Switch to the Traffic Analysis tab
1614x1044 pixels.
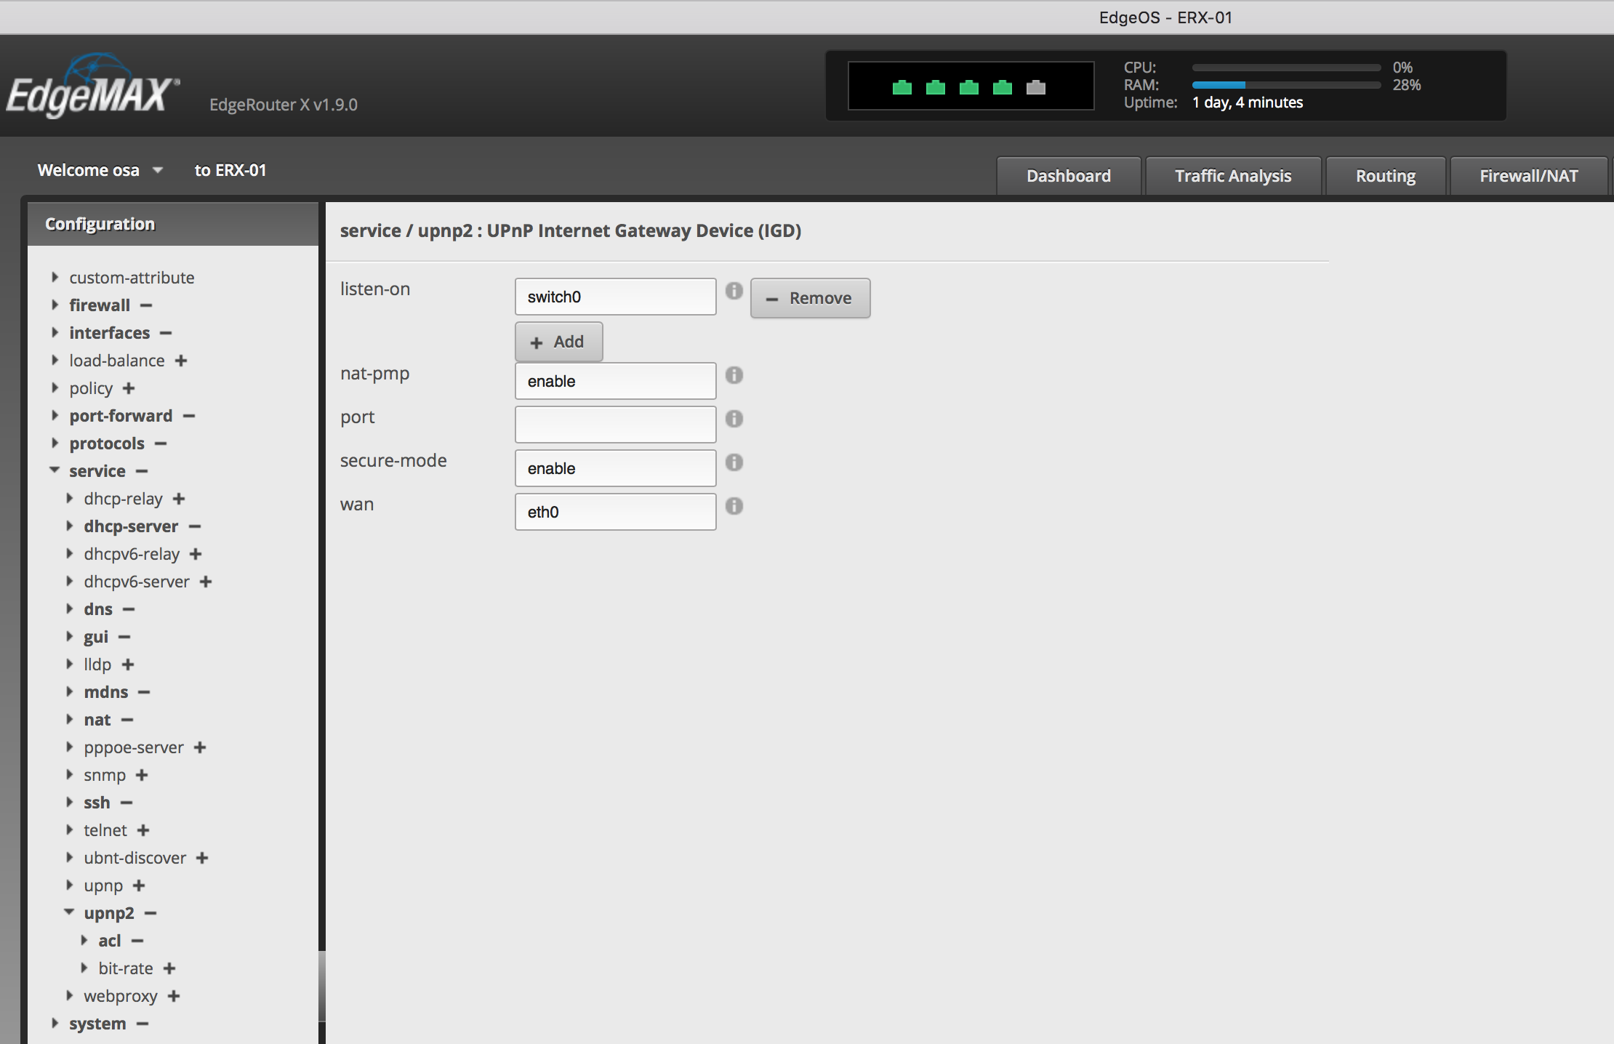pyautogui.click(x=1233, y=176)
